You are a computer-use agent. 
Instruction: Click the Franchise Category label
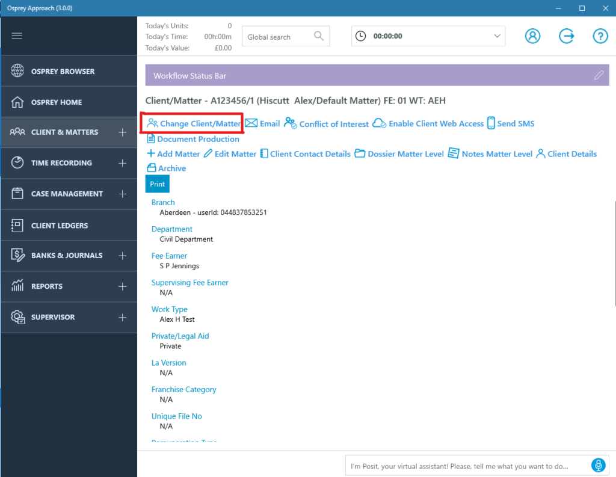click(184, 389)
